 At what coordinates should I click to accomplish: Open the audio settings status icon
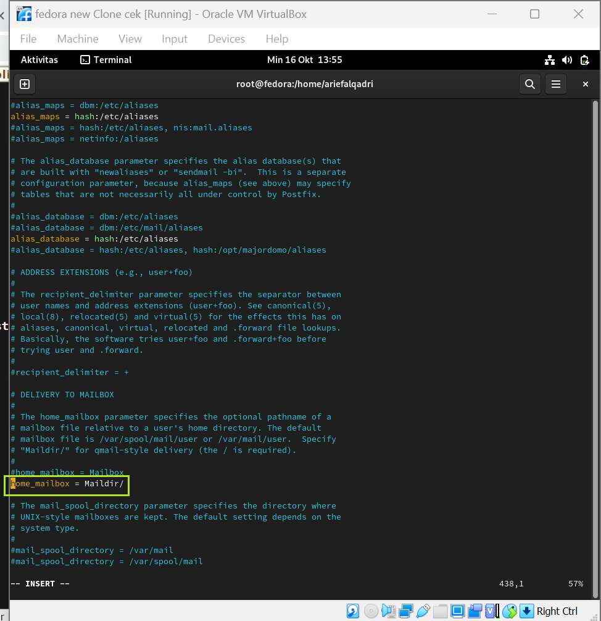point(388,611)
